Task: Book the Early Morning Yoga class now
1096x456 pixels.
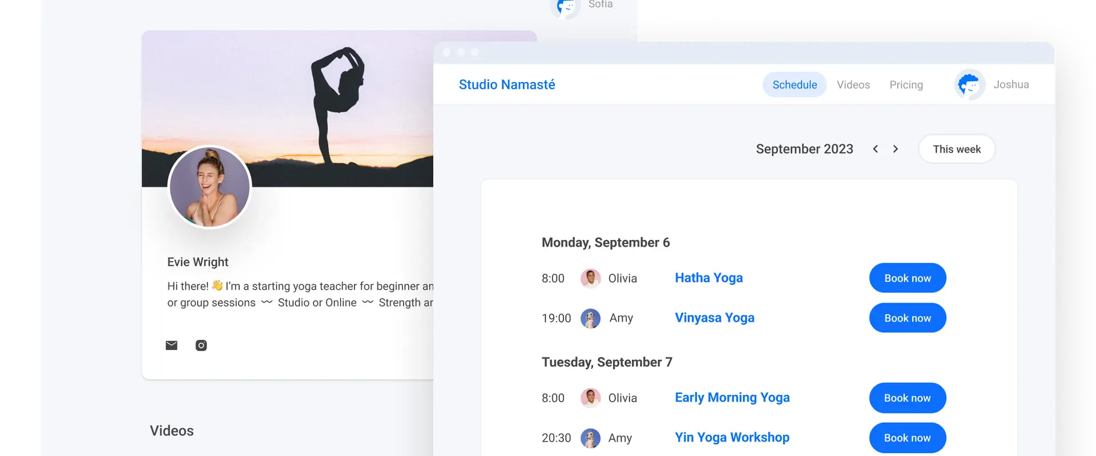Action: (x=908, y=398)
